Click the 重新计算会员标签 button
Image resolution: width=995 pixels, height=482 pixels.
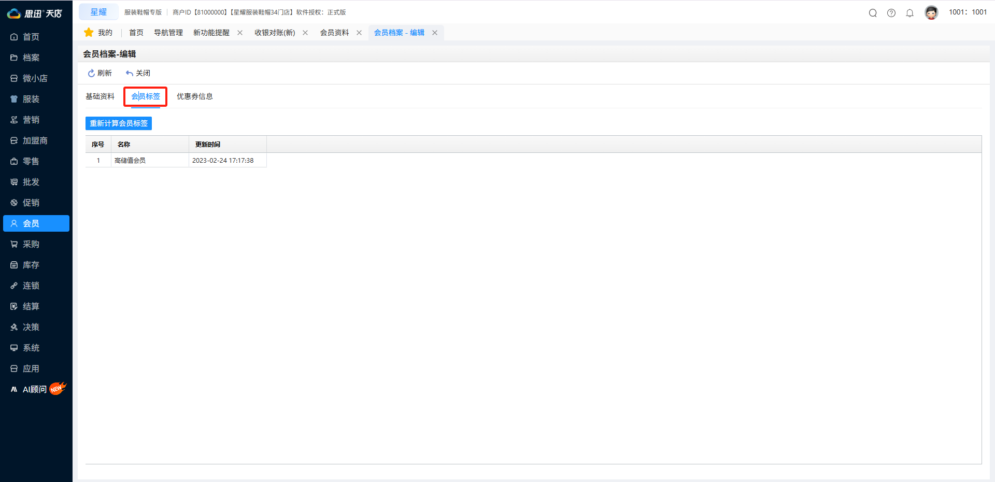click(x=119, y=123)
